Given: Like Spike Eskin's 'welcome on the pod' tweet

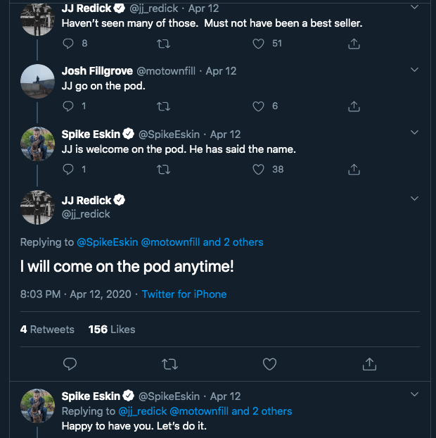Looking at the screenshot, I should coord(259,169).
